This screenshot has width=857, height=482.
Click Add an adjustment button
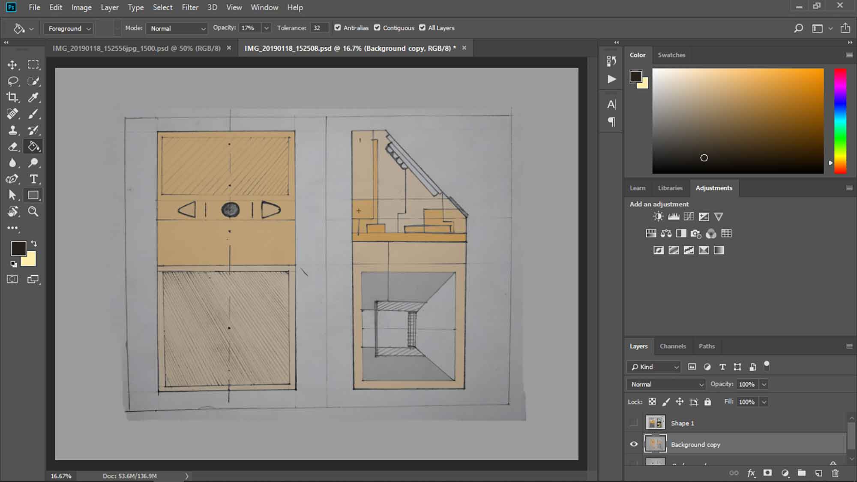(659, 203)
